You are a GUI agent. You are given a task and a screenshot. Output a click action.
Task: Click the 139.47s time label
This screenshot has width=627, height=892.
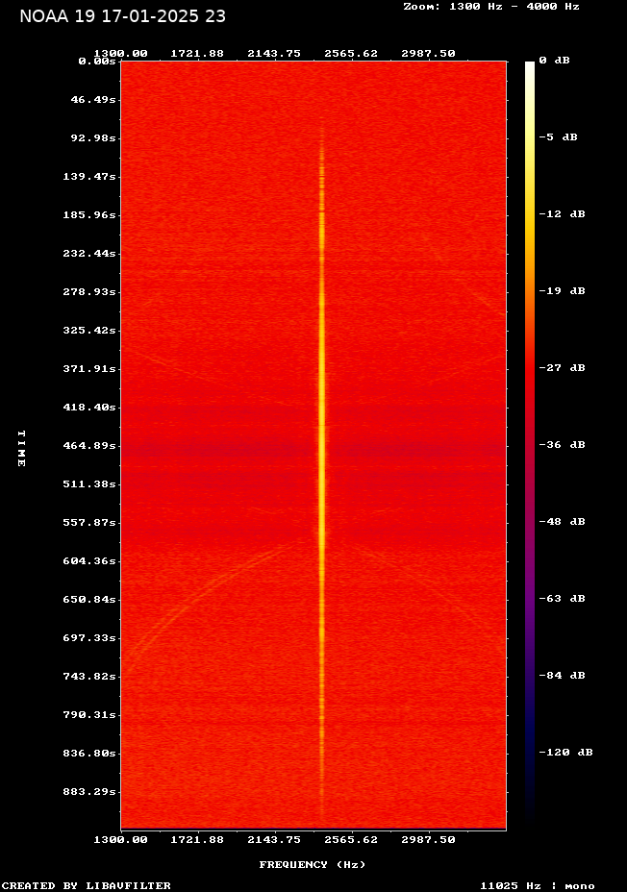tap(89, 176)
